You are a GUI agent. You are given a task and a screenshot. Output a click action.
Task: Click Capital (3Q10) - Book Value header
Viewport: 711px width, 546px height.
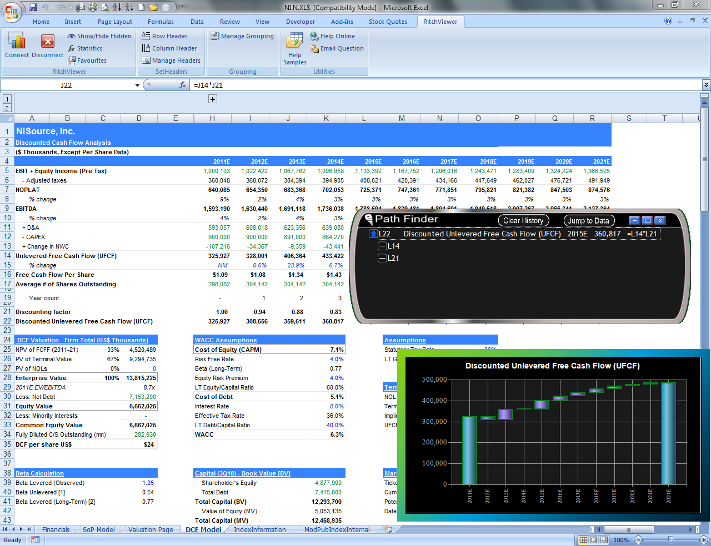click(243, 473)
